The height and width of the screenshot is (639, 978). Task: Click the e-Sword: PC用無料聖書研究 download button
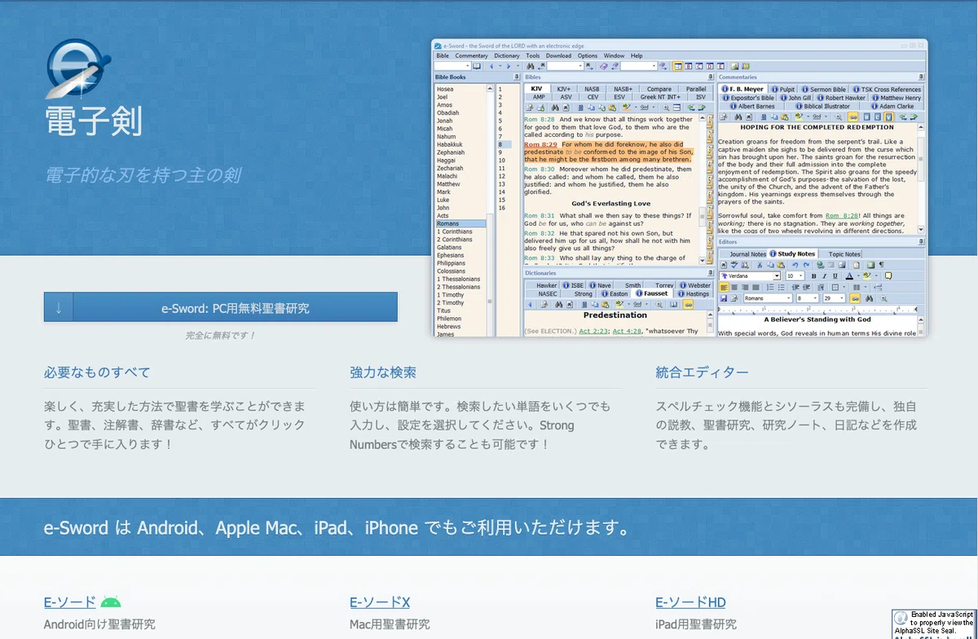(x=221, y=307)
